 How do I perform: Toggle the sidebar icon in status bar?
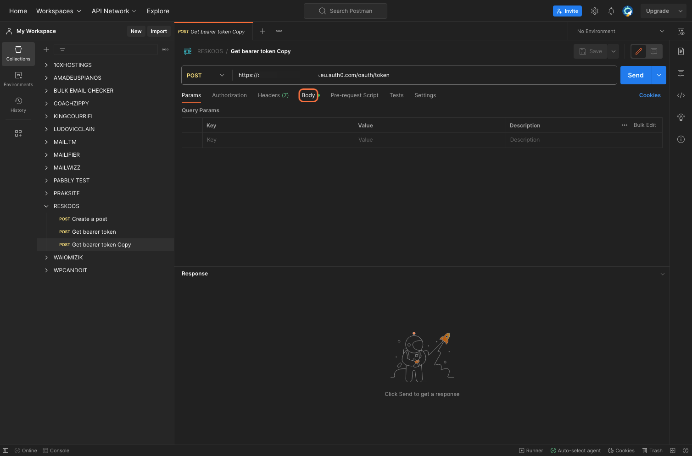coord(6,451)
